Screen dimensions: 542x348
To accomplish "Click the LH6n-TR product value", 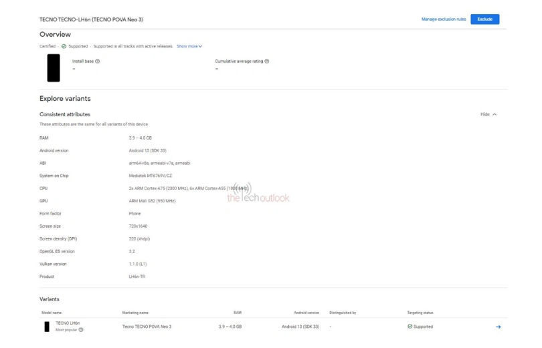I will 137,277.
